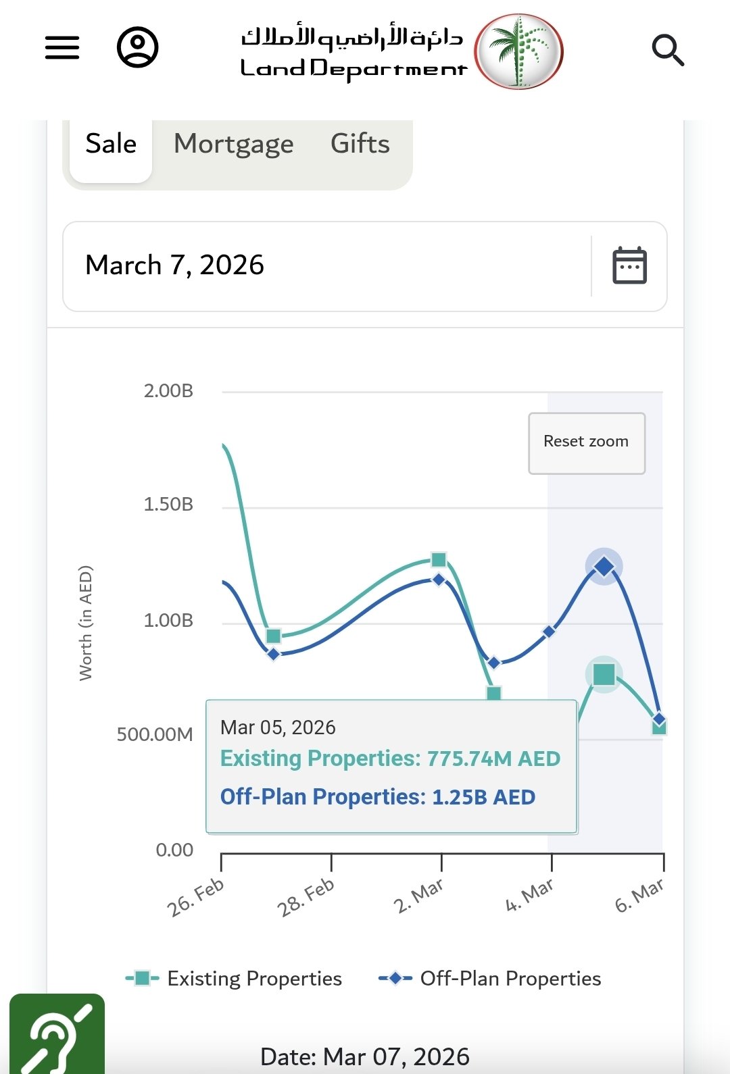Switch to the Sale tab
730x1074 pixels.
click(x=111, y=144)
